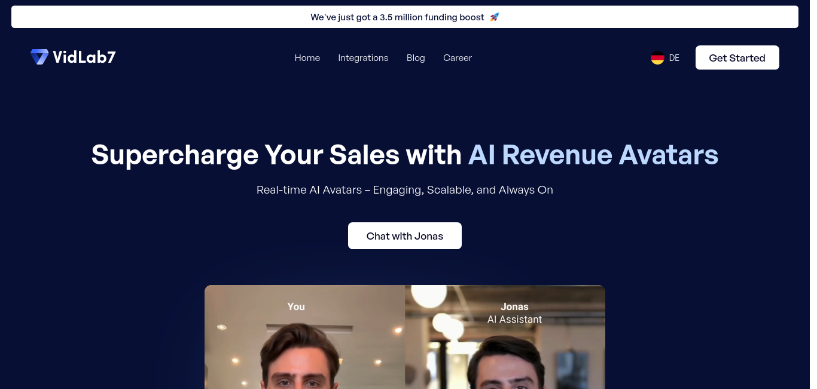
Task: Select the "You" video panel
Action: point(304,337)
